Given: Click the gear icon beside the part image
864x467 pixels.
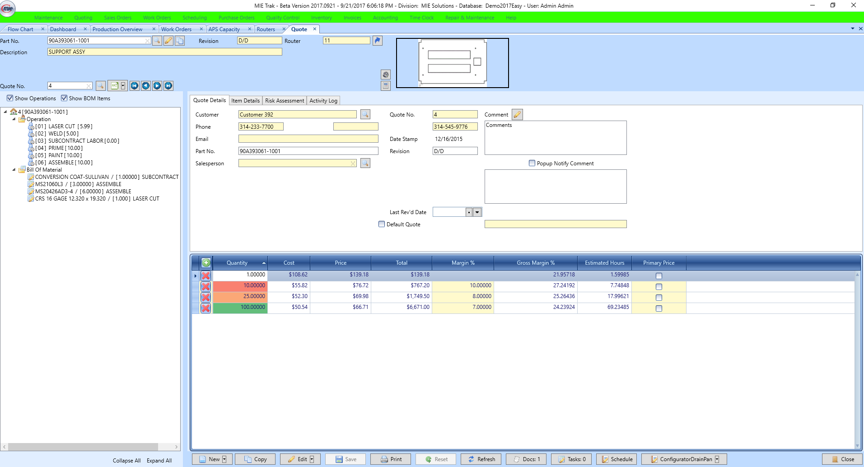Looking at the screenshot, I should 386,74.
